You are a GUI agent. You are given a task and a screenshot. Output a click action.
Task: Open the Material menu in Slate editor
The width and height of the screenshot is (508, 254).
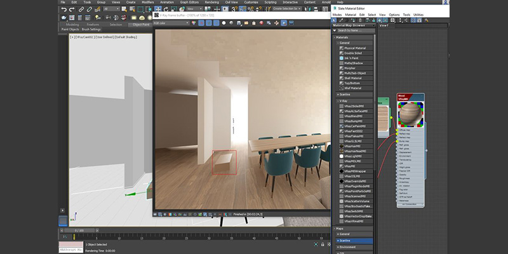351,15
